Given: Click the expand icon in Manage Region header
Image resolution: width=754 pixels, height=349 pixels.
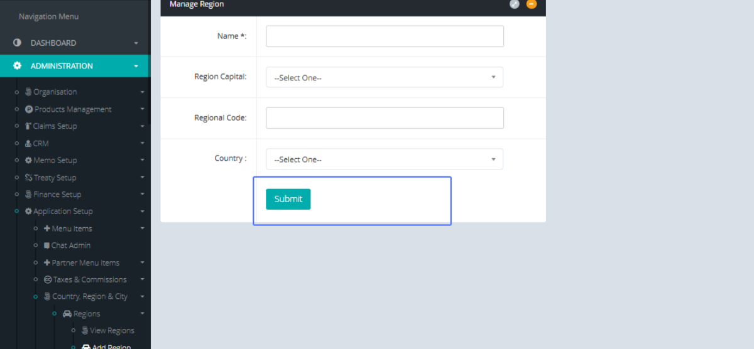Looking at the screenshot, I should (x=515, y=4).
